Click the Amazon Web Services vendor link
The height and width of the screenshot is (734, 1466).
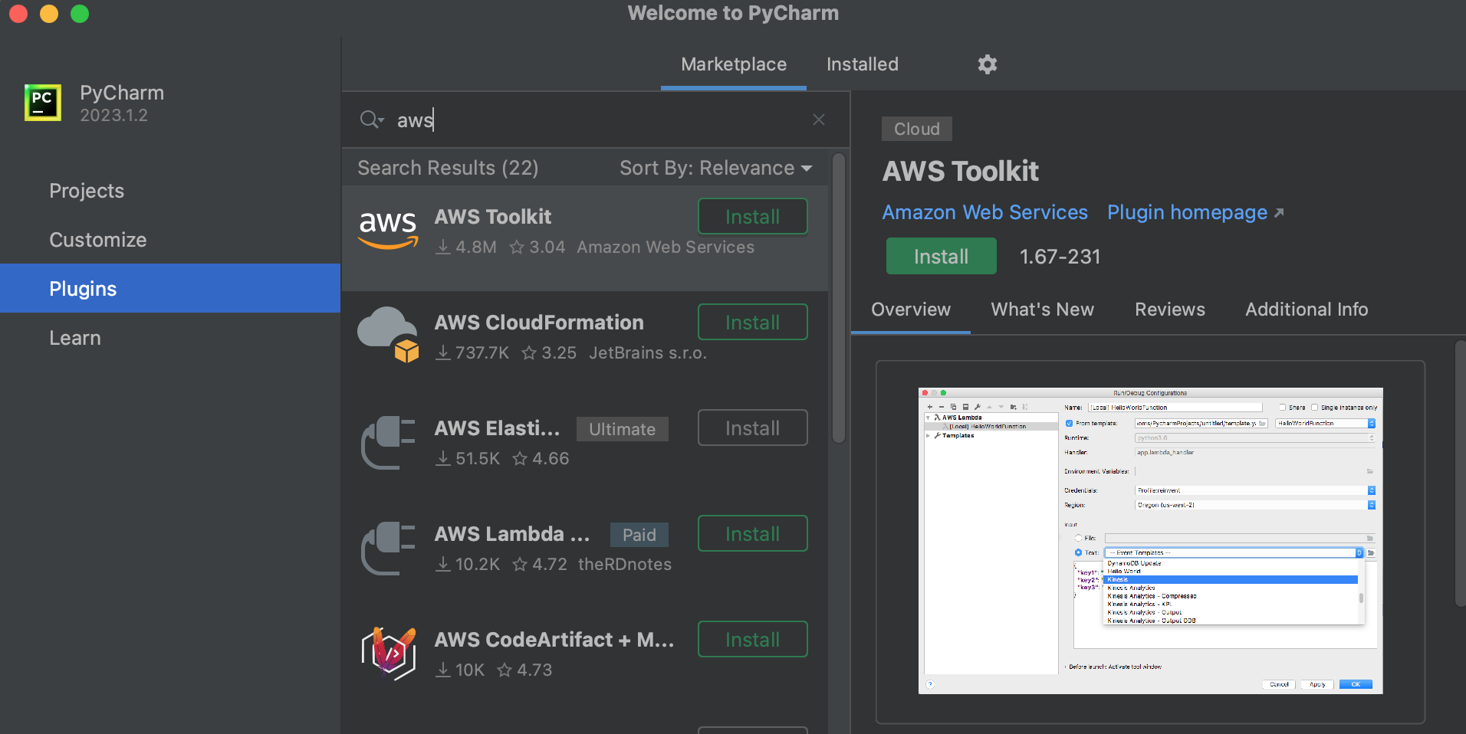tap(984, 212)
